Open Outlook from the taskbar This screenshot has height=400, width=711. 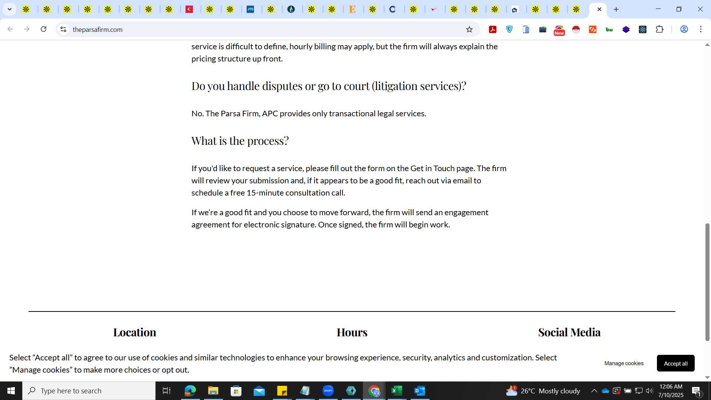click(x=420, y=391)
